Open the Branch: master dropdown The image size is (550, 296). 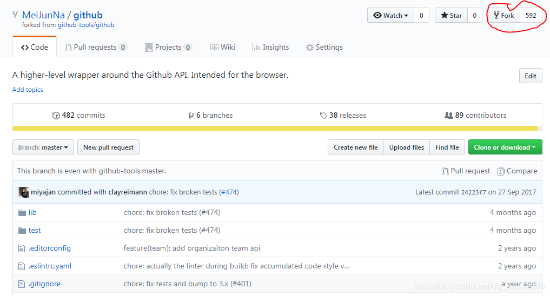point(43,147)
